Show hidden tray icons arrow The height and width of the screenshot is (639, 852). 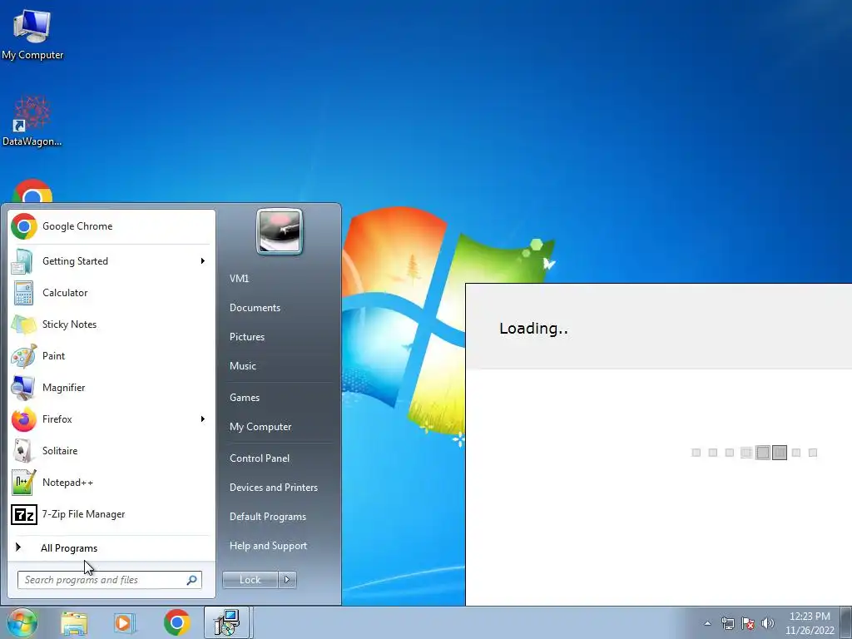click(x=707, y=623)
